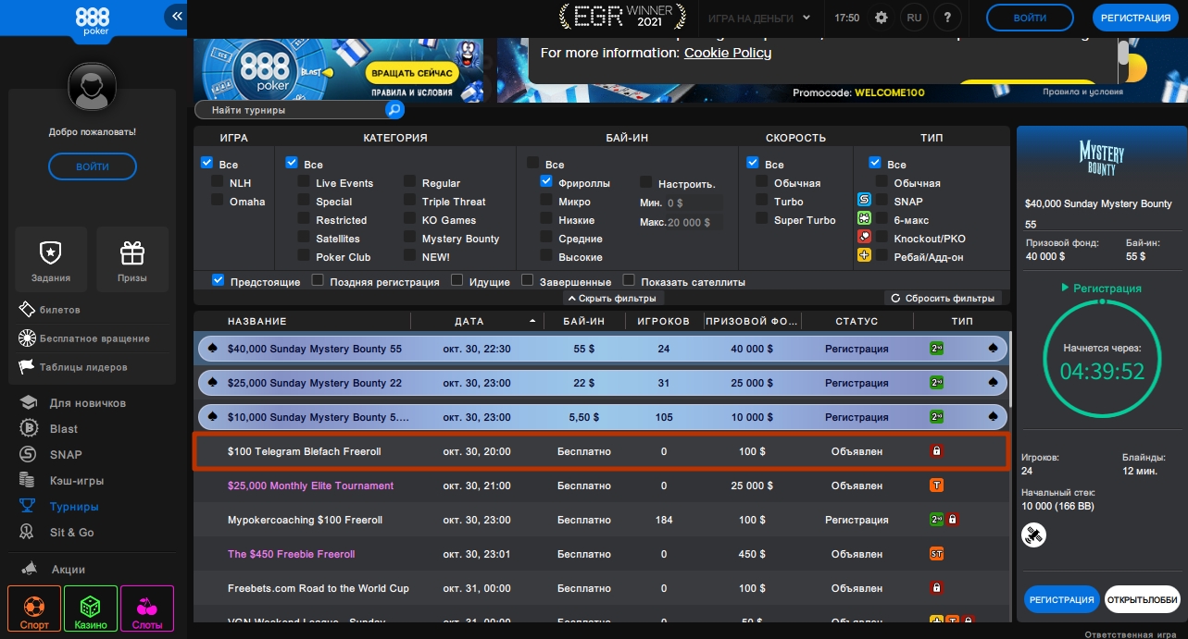
Task: Open the Призы gift box tile
Action: [132, 259]
